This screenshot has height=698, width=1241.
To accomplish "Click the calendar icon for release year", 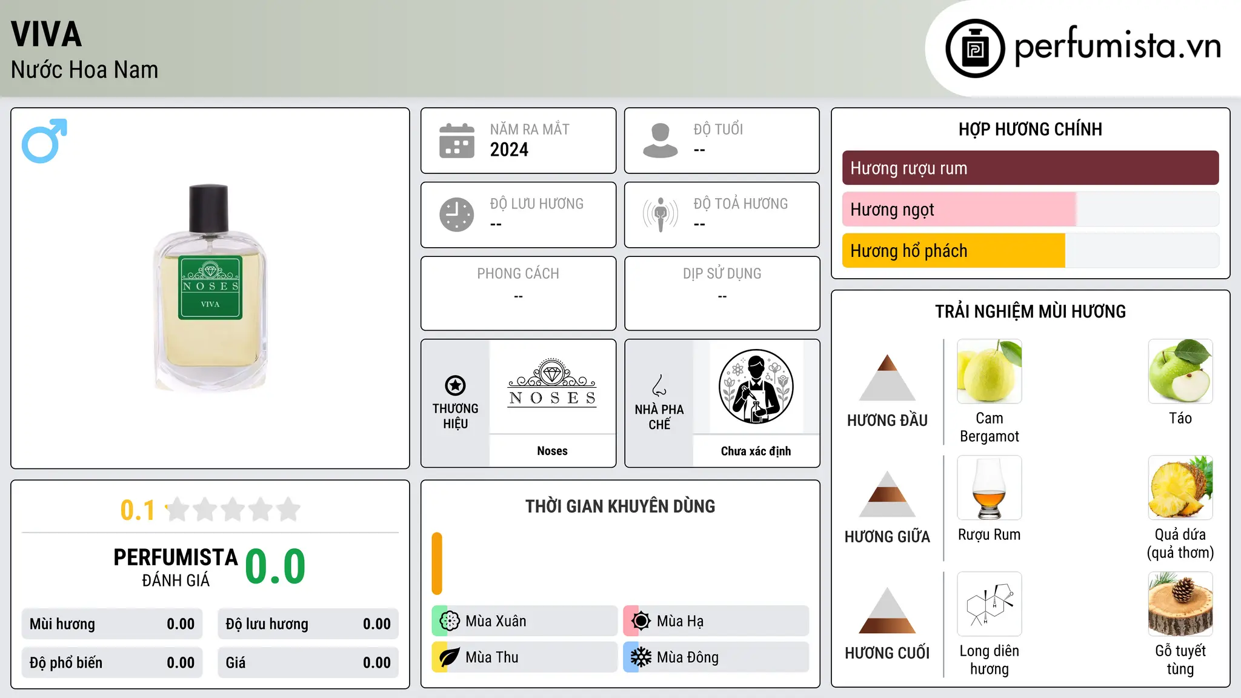I will 457,141.
